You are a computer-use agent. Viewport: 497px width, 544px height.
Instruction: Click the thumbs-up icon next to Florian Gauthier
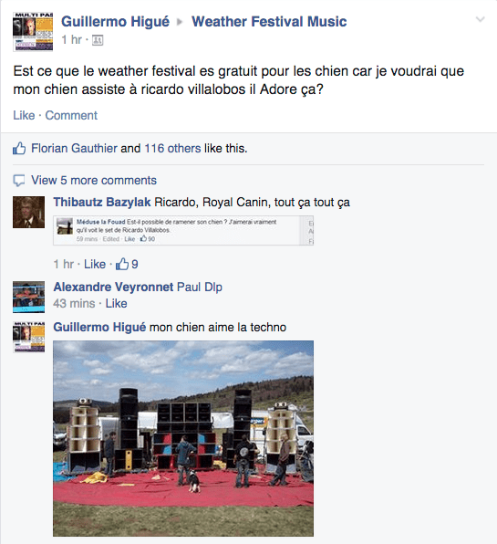tap(19, 148)
